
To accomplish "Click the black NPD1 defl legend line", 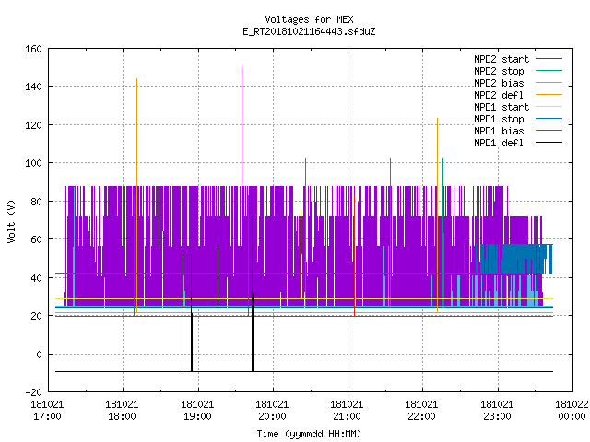I will tap(549, 143).
